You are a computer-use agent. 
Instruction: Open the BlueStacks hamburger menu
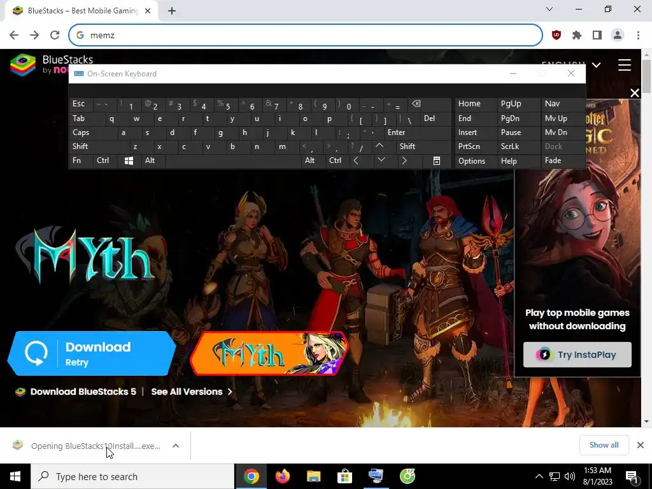click(x=624, y=65)
